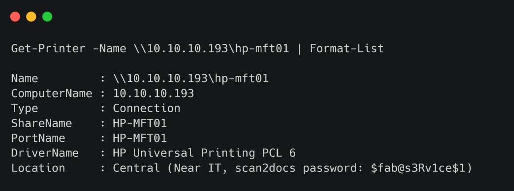Click the ShareName field label
The image size is (514, 191).
[x=42, y=123]
